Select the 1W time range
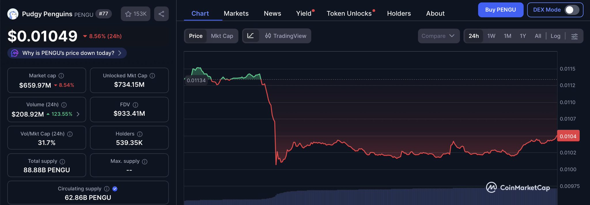Screen dimensions: 590x205 [x=491, y=36]
